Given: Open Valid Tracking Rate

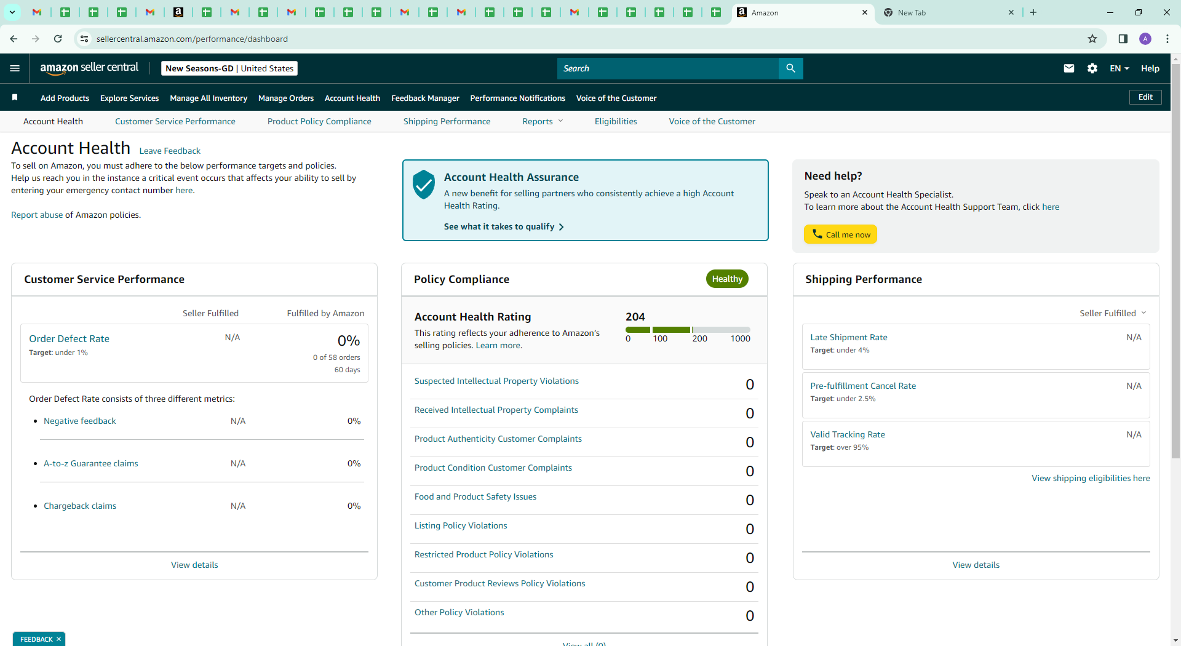Looking at the screenshot, I should (848, 434).
